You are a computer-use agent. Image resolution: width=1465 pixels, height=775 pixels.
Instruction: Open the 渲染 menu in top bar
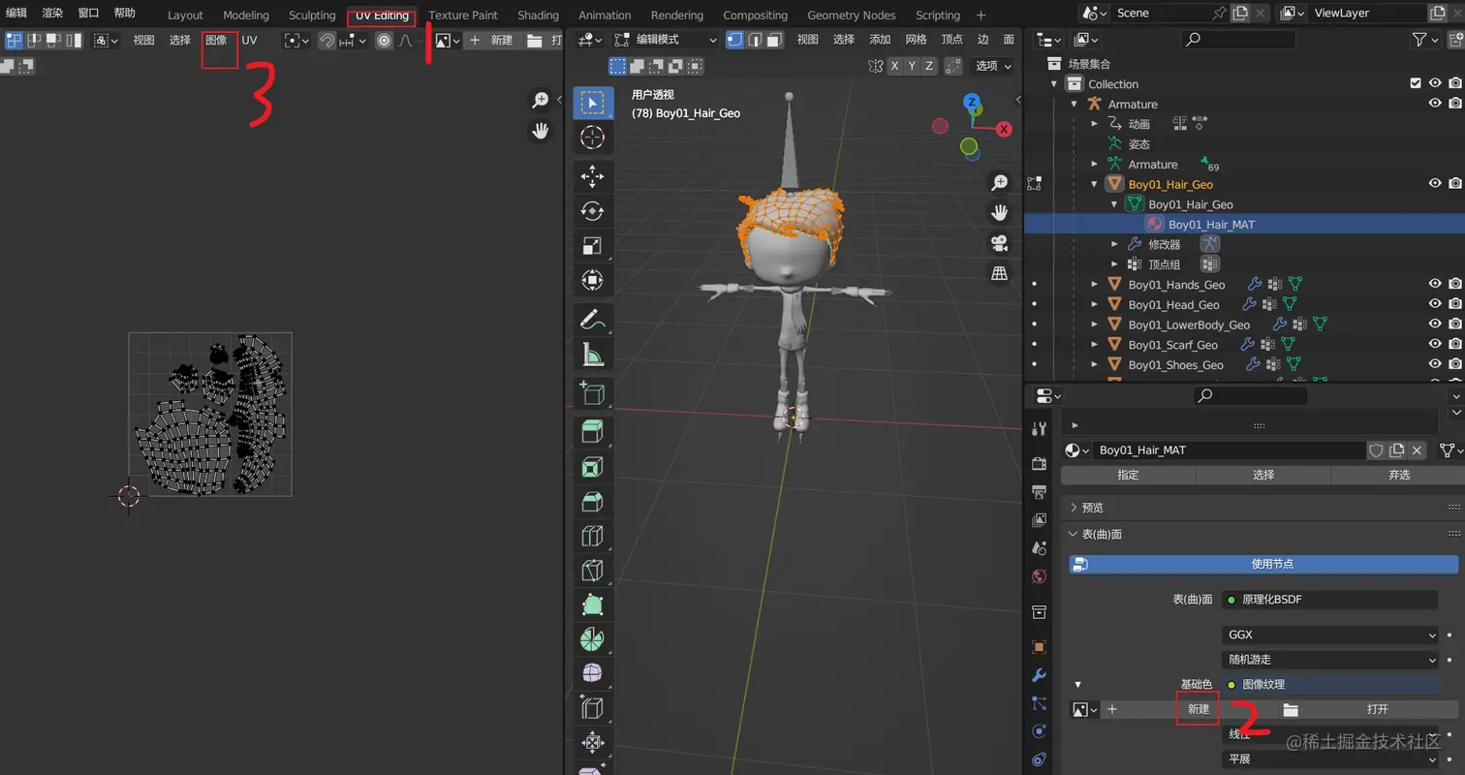tap(52, 13)
